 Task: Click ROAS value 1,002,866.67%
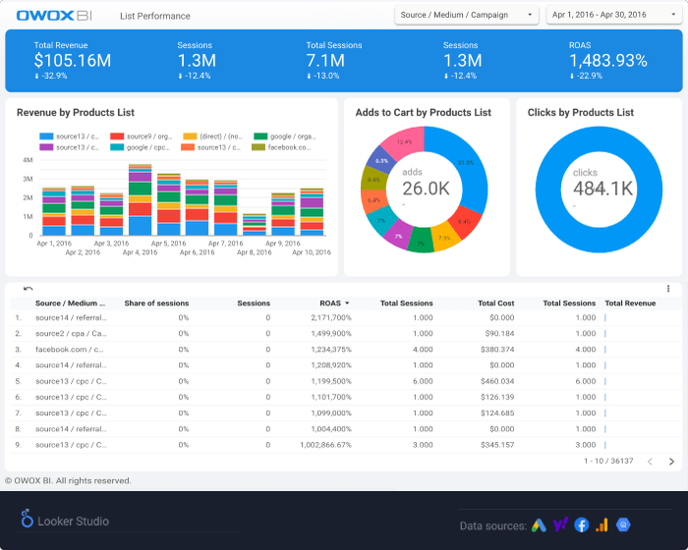(326, 445)
